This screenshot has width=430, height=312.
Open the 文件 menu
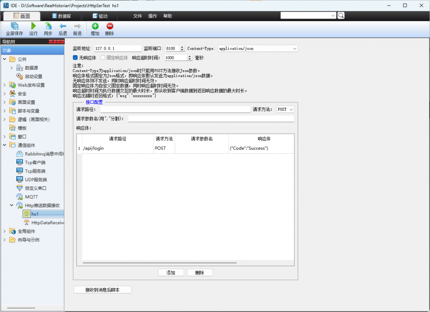click(x=137, y=16)
